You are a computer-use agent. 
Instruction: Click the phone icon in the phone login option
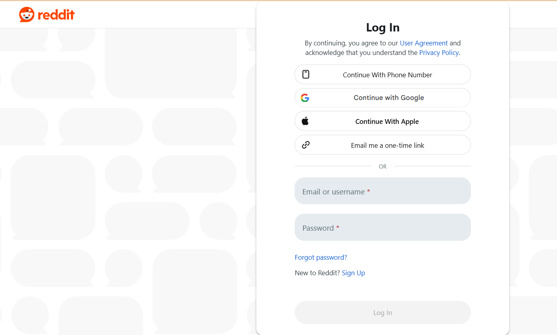pyautogui.click(x=306, y=74)
